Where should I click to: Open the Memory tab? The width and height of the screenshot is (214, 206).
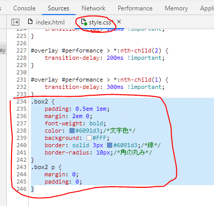tap(176, 8)
